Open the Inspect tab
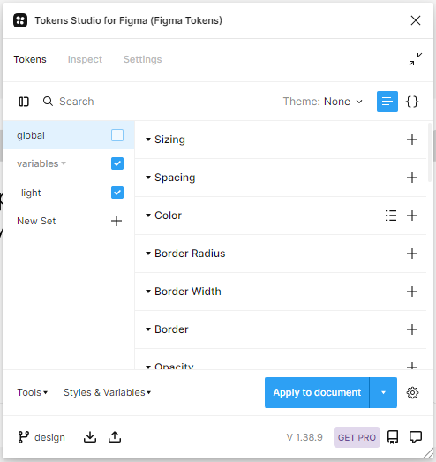The image size is (436, 462). pyautogui.click(x=85, y=59)
